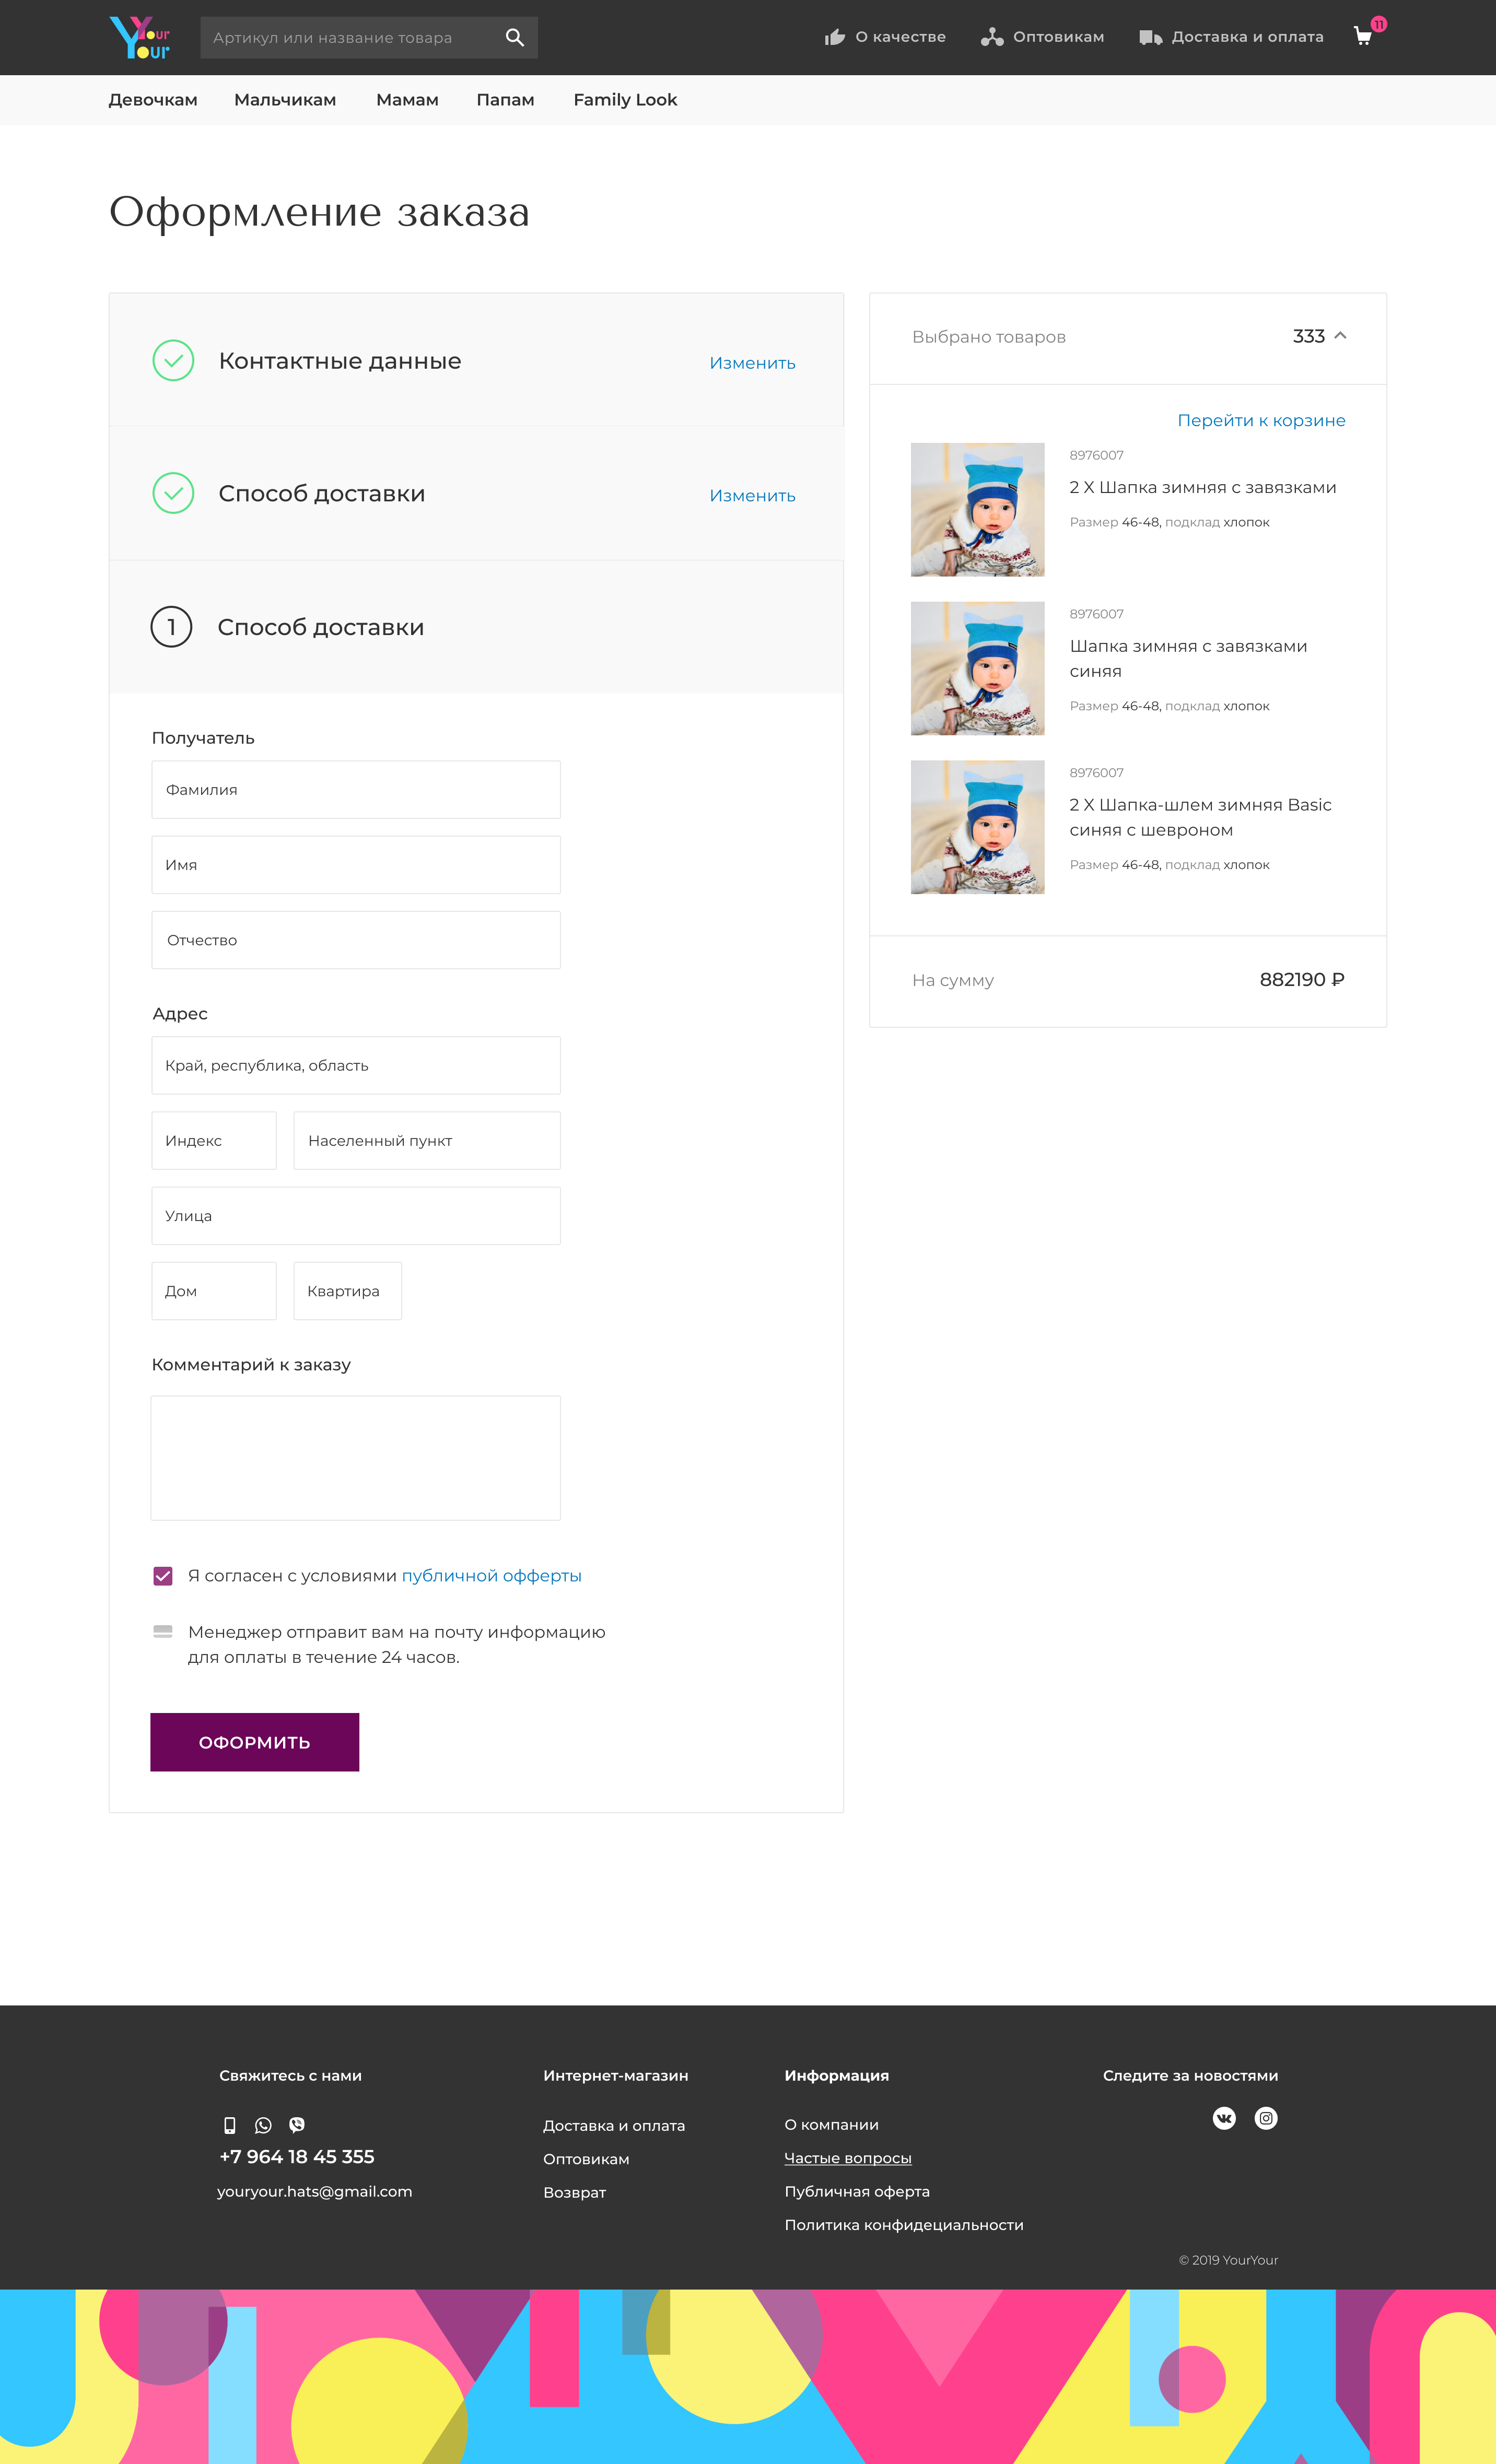Open the Family Look menu category
Screen dimensions: 1496x2464
[x=625, y=100]
